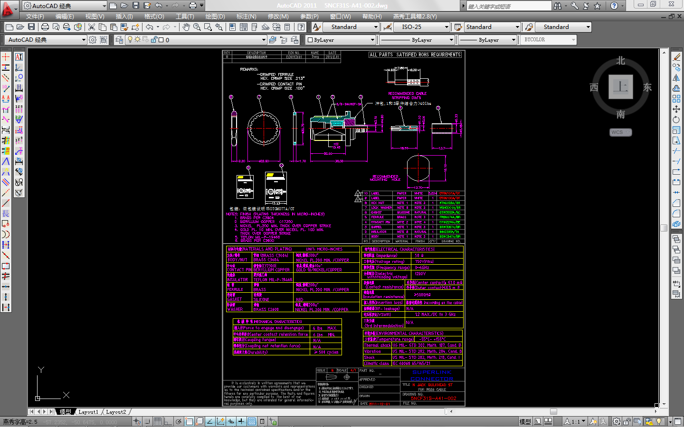Open the AutoCAD application menu button

coord(9,9)
